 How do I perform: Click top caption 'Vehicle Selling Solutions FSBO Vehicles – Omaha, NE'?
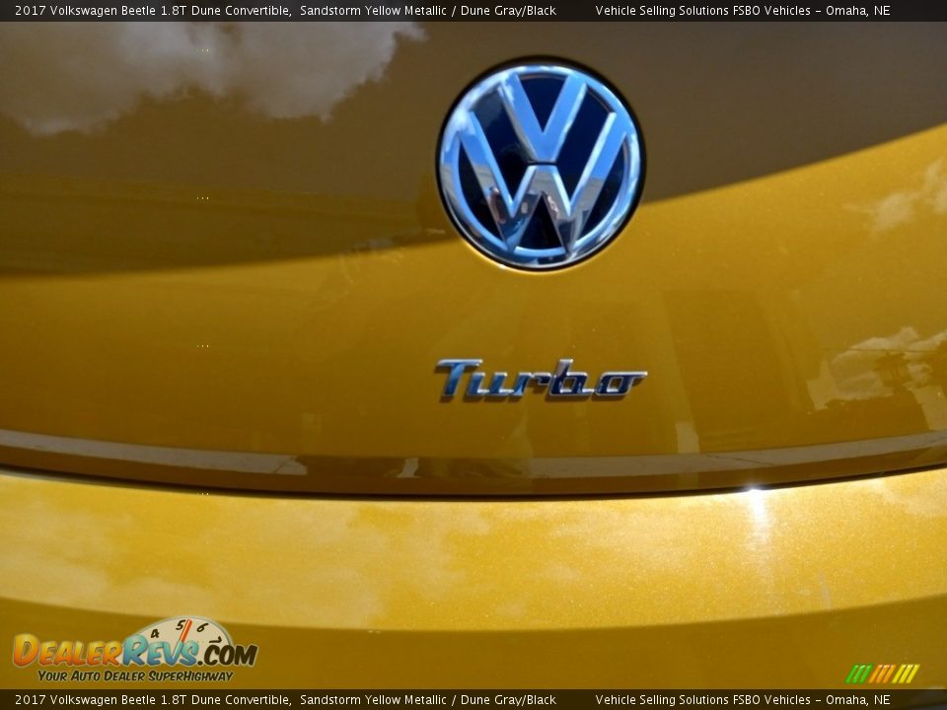pos(743,10)
